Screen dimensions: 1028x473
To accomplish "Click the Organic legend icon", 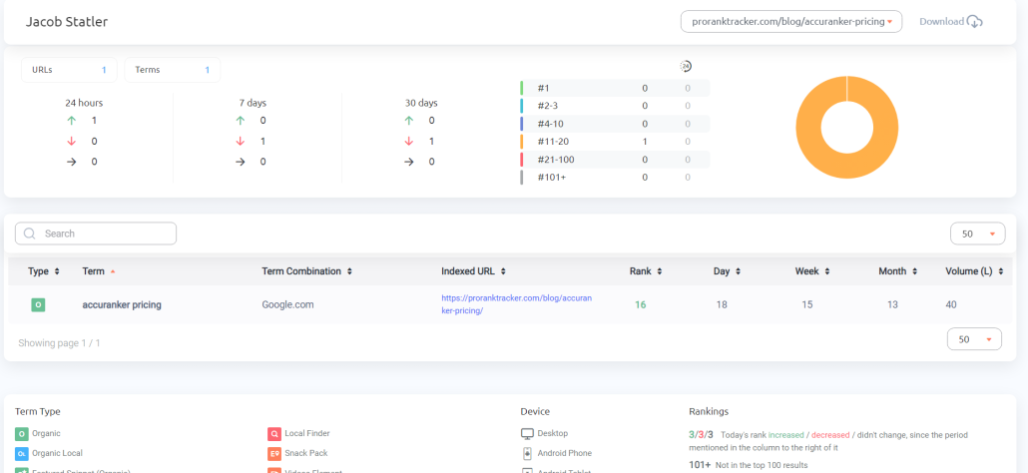I will (22, 434).
